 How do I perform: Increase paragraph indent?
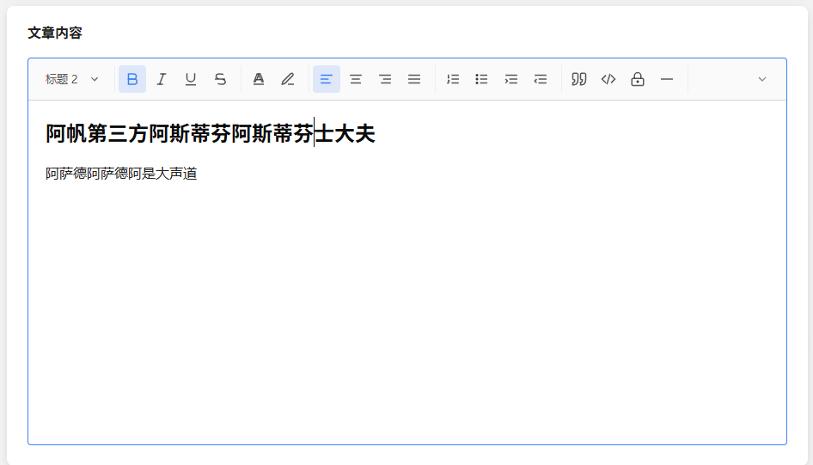[x=511, y=79]
